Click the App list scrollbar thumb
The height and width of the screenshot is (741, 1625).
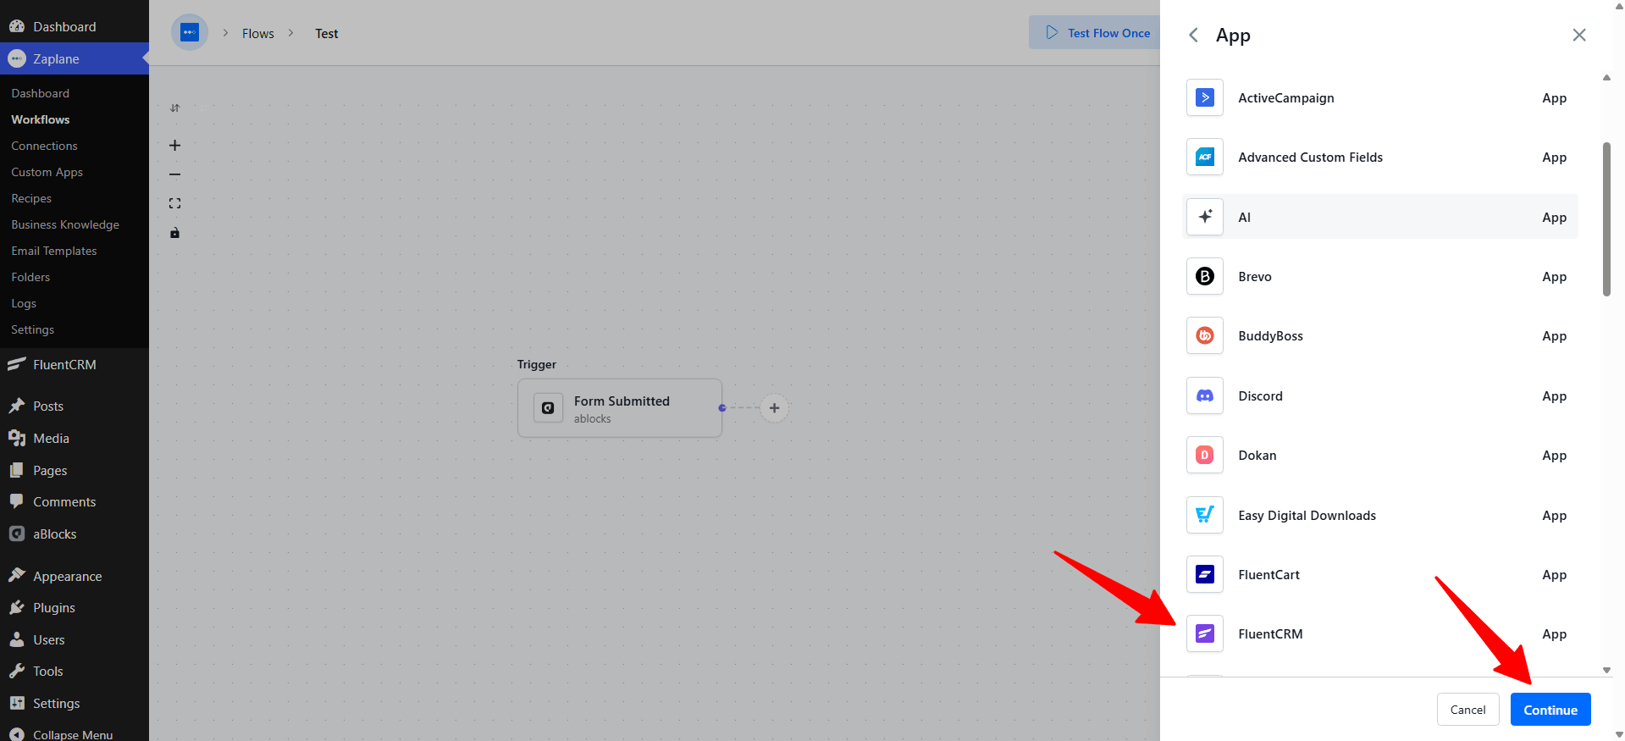click(x=1606, y=219)
